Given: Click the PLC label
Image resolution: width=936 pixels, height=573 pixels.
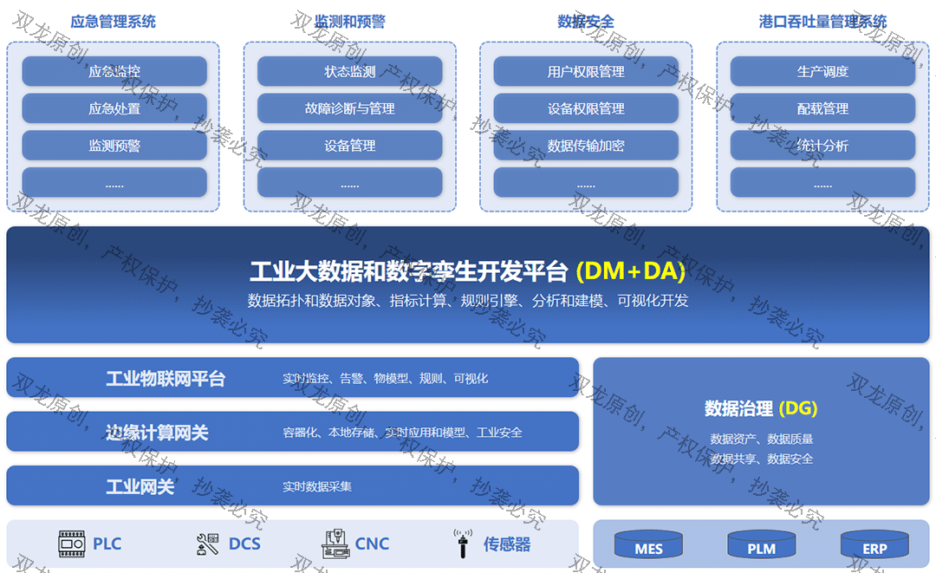Looking at the screenshot, I should pos(107,544).
